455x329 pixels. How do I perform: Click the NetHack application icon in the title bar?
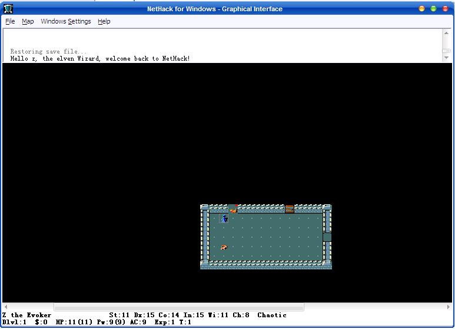tap(8, 9)
